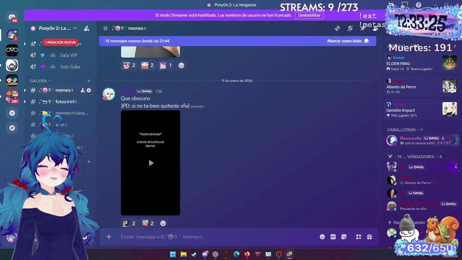The height and width of the screenshot is (260, 462).
Task: Click the 1 MENCIÓN NUEVA pill
Action: pos(60,42)
